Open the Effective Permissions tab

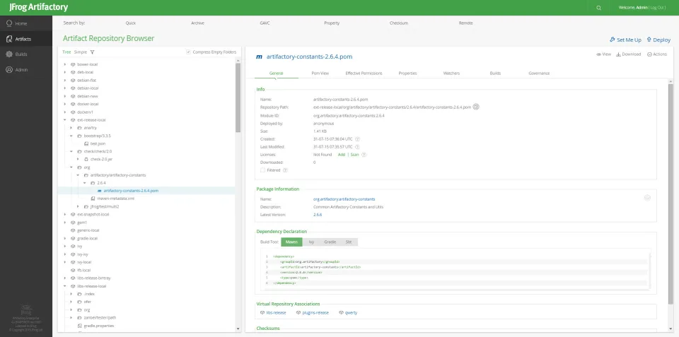coord(364,73)
